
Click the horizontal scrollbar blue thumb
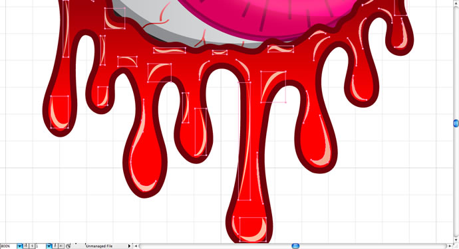295,246
